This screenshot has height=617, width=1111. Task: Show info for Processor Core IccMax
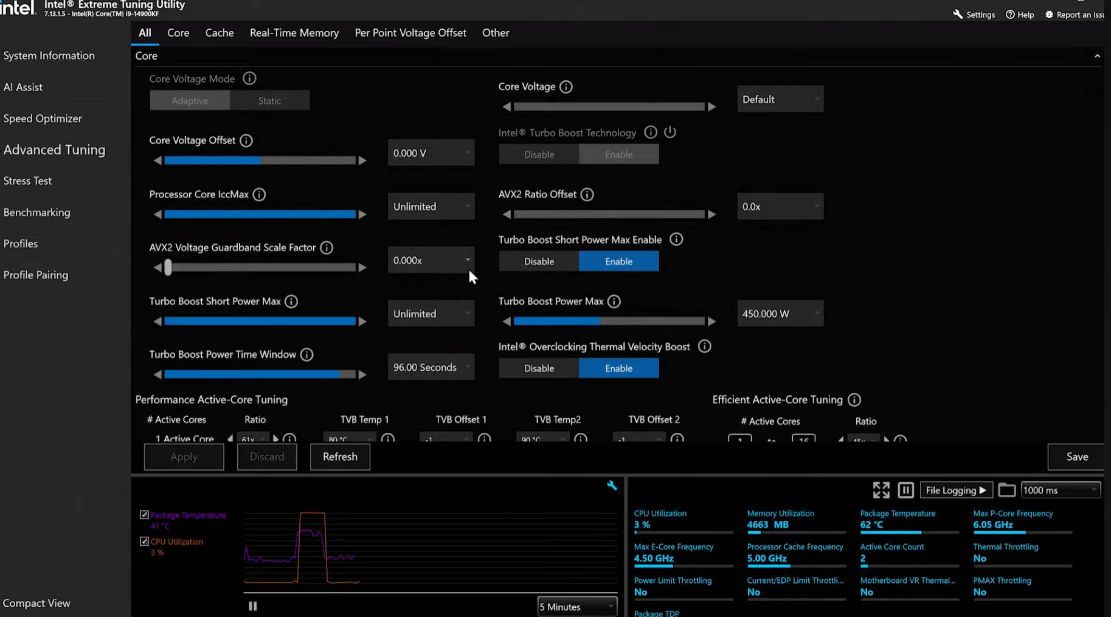click(x=259, y=195)
